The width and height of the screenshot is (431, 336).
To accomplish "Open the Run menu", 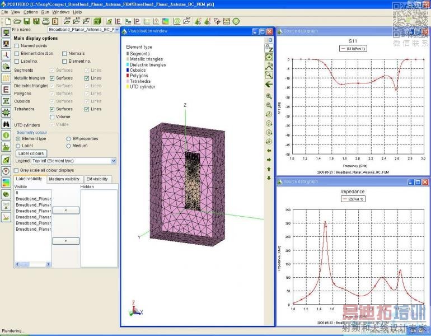I will click(45, 12).
